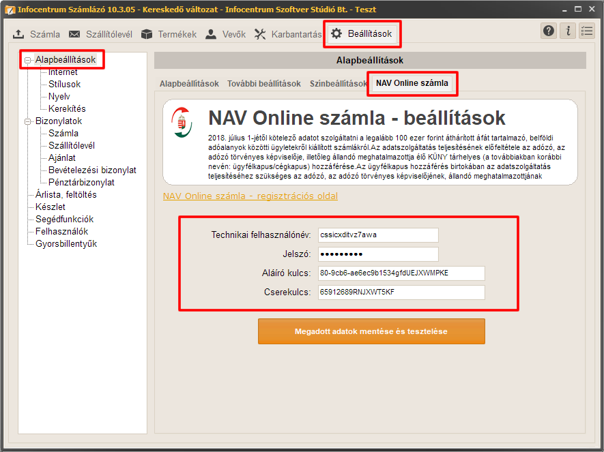Open the Vevők menu label
This screenshot has width=604, height=452.
coord(234,34)
